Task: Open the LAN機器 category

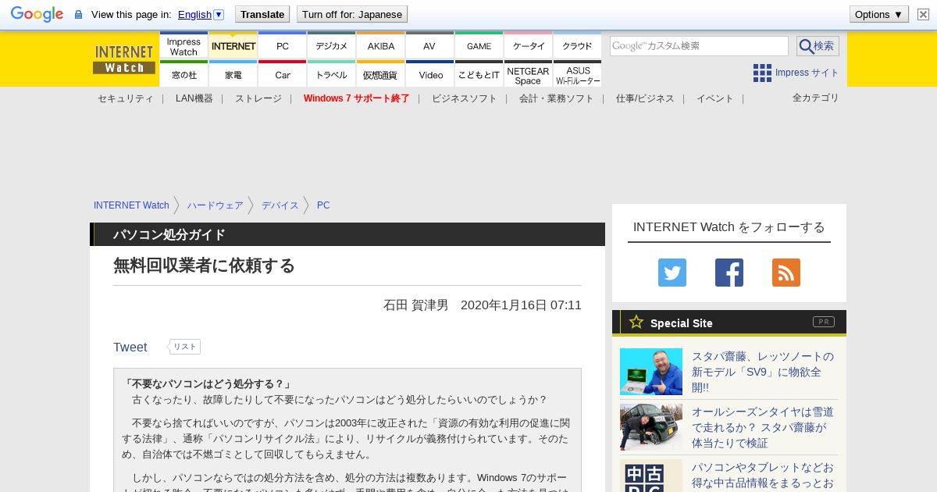Action: tap(194, 98)
